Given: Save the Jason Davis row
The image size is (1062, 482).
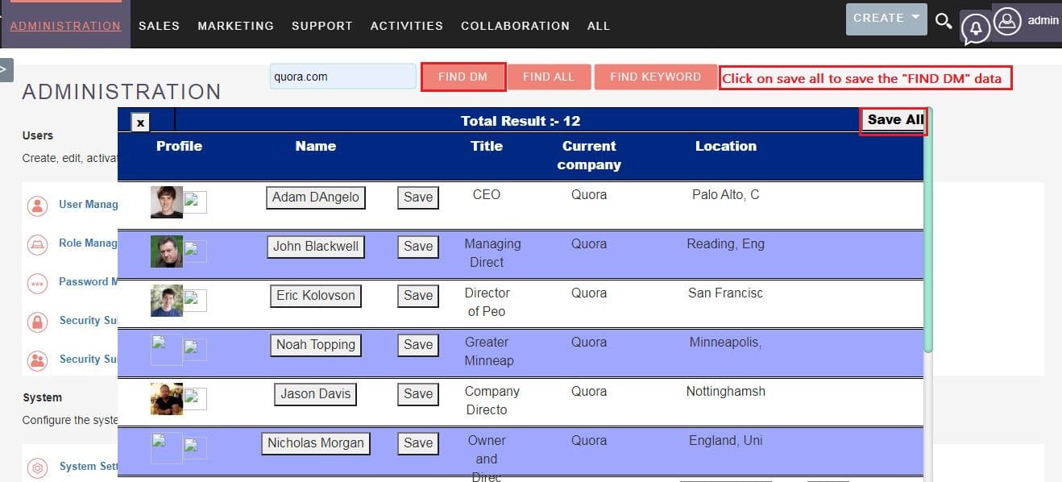Looking at the screenshot, I should click(x=418, y=394).
